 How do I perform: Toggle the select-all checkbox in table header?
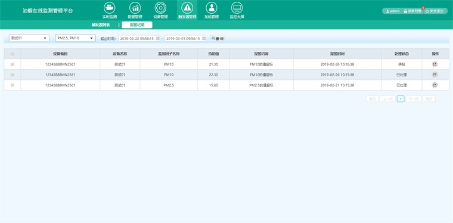[12, 54]
